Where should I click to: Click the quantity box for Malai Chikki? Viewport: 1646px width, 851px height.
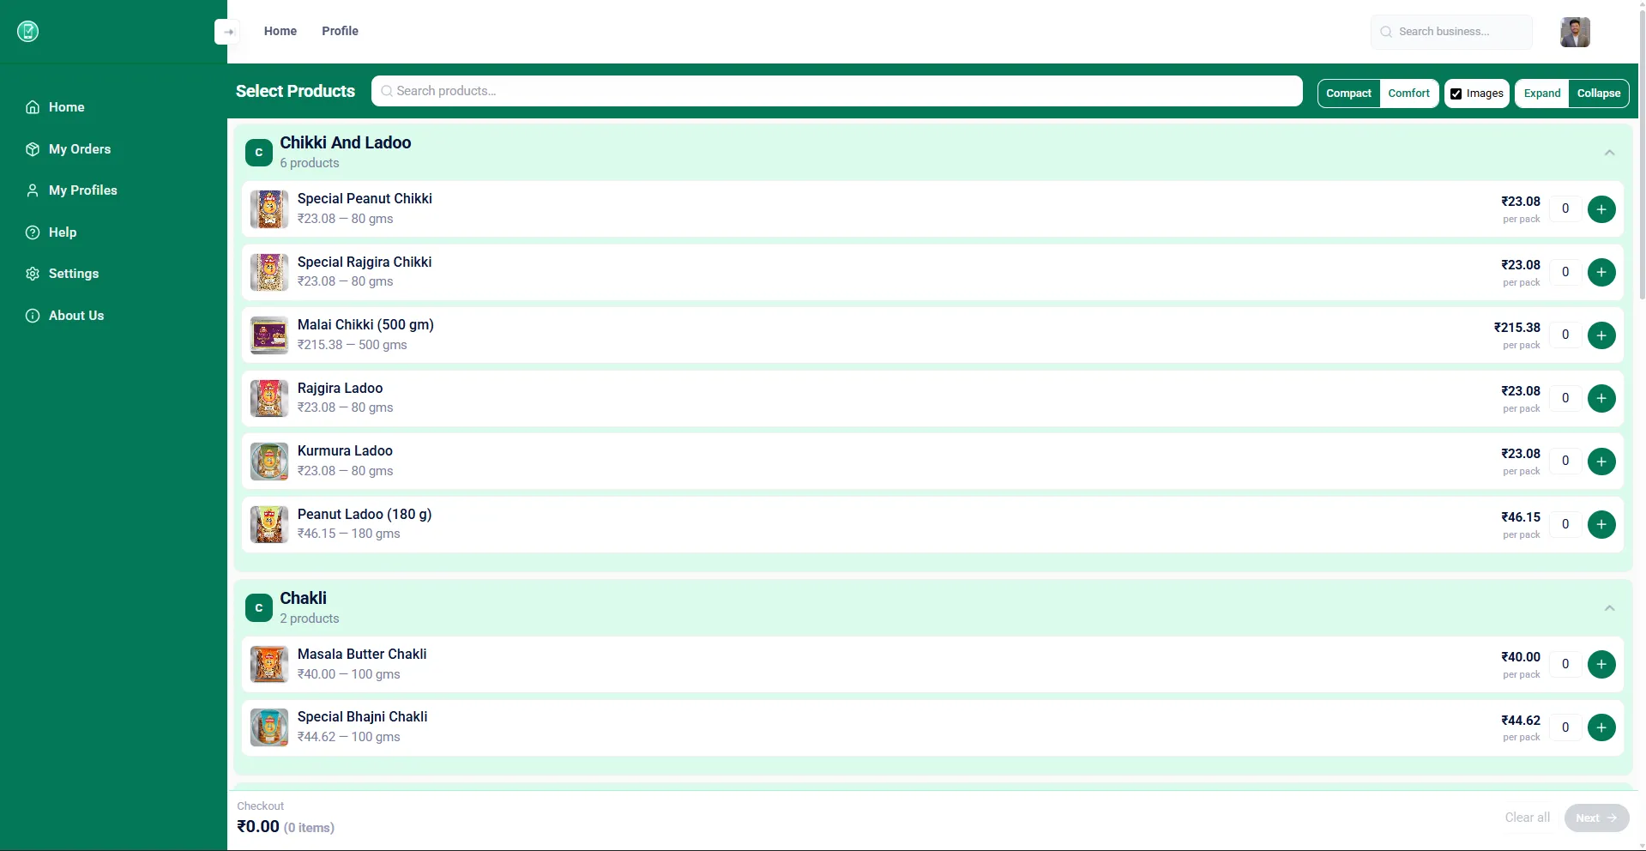(1565, 335)
